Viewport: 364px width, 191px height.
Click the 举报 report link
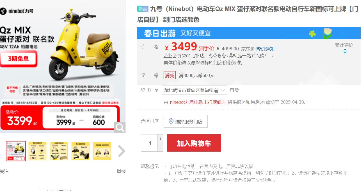121,171
